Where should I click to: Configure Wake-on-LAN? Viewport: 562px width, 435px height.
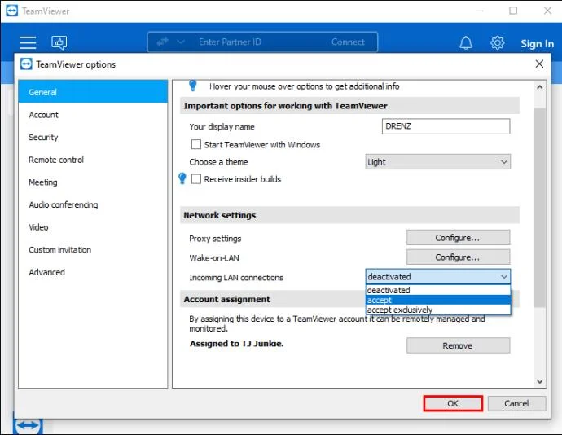458,257
